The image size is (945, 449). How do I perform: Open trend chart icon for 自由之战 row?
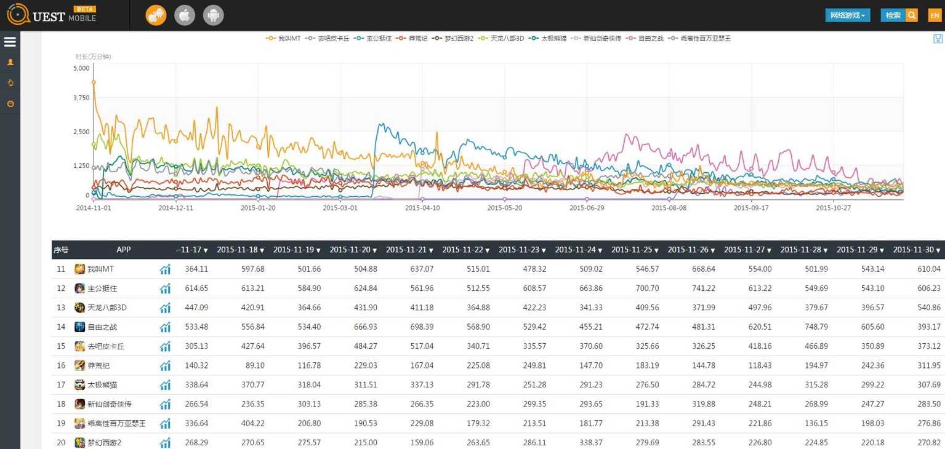click(x=165, y=327)
